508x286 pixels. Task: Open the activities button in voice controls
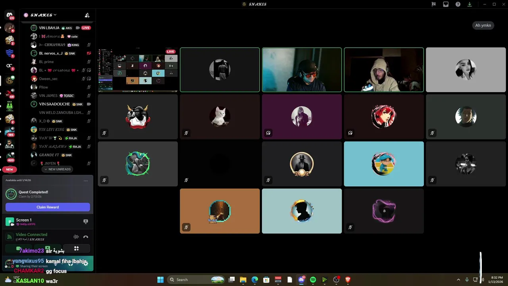77,248
